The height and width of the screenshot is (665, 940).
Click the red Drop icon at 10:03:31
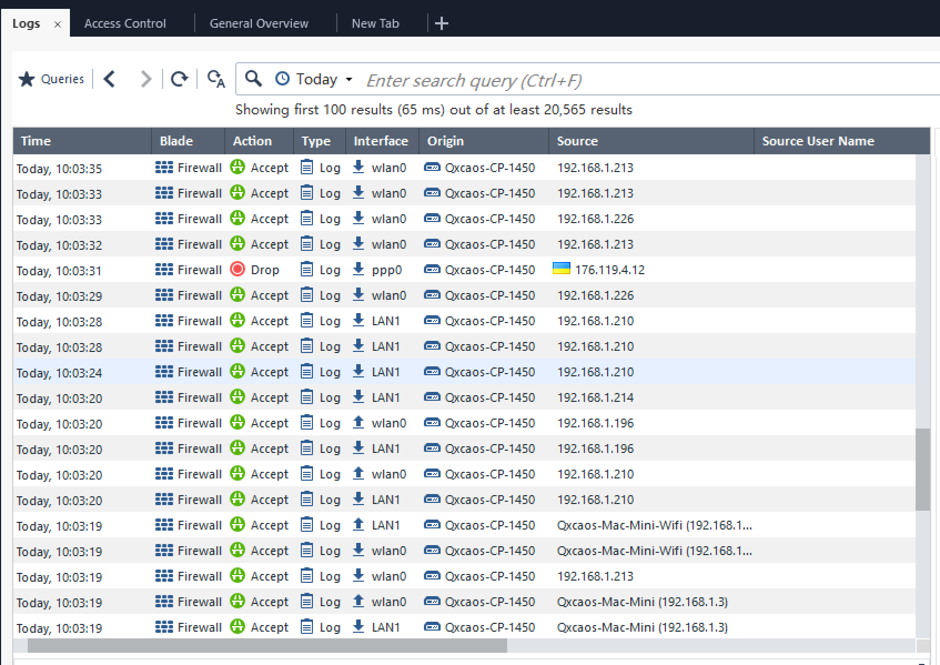pos(237,269)
